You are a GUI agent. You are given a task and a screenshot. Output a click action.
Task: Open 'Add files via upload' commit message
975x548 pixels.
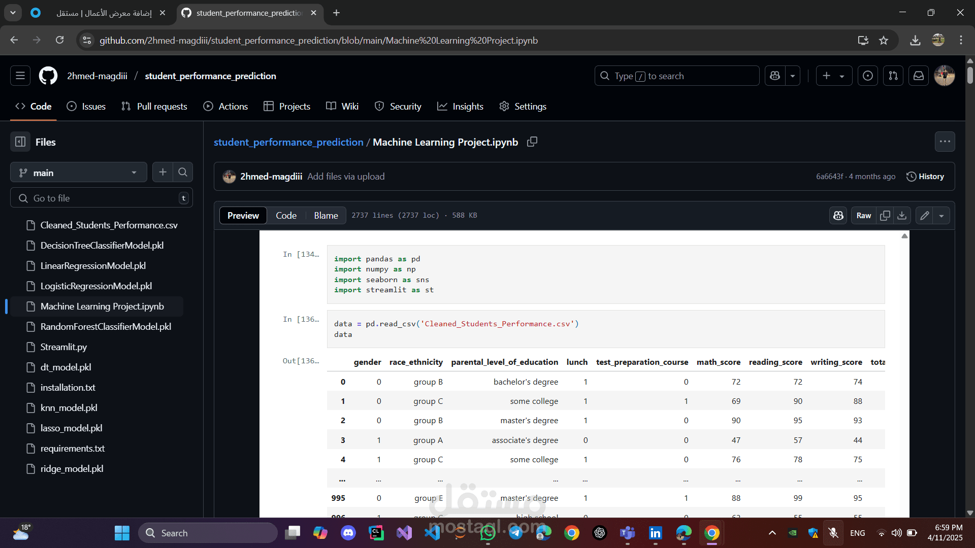click(x=346, y=177)
